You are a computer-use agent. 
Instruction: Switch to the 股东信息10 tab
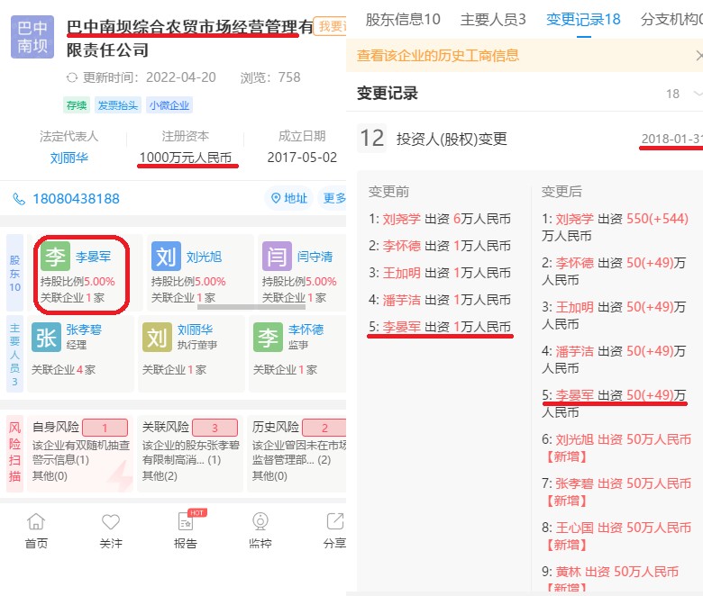[x=403, y=19]
